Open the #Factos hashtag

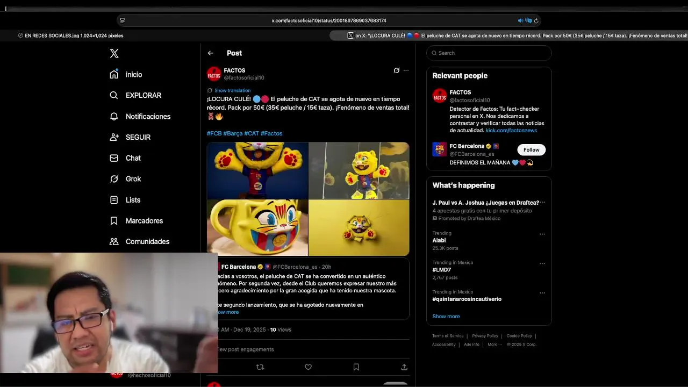[271, 133]
